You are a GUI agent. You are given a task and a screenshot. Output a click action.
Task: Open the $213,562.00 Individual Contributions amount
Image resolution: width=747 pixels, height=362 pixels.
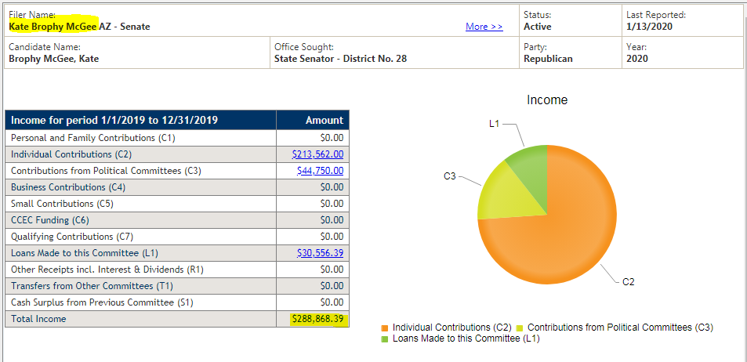click(317, 154)
